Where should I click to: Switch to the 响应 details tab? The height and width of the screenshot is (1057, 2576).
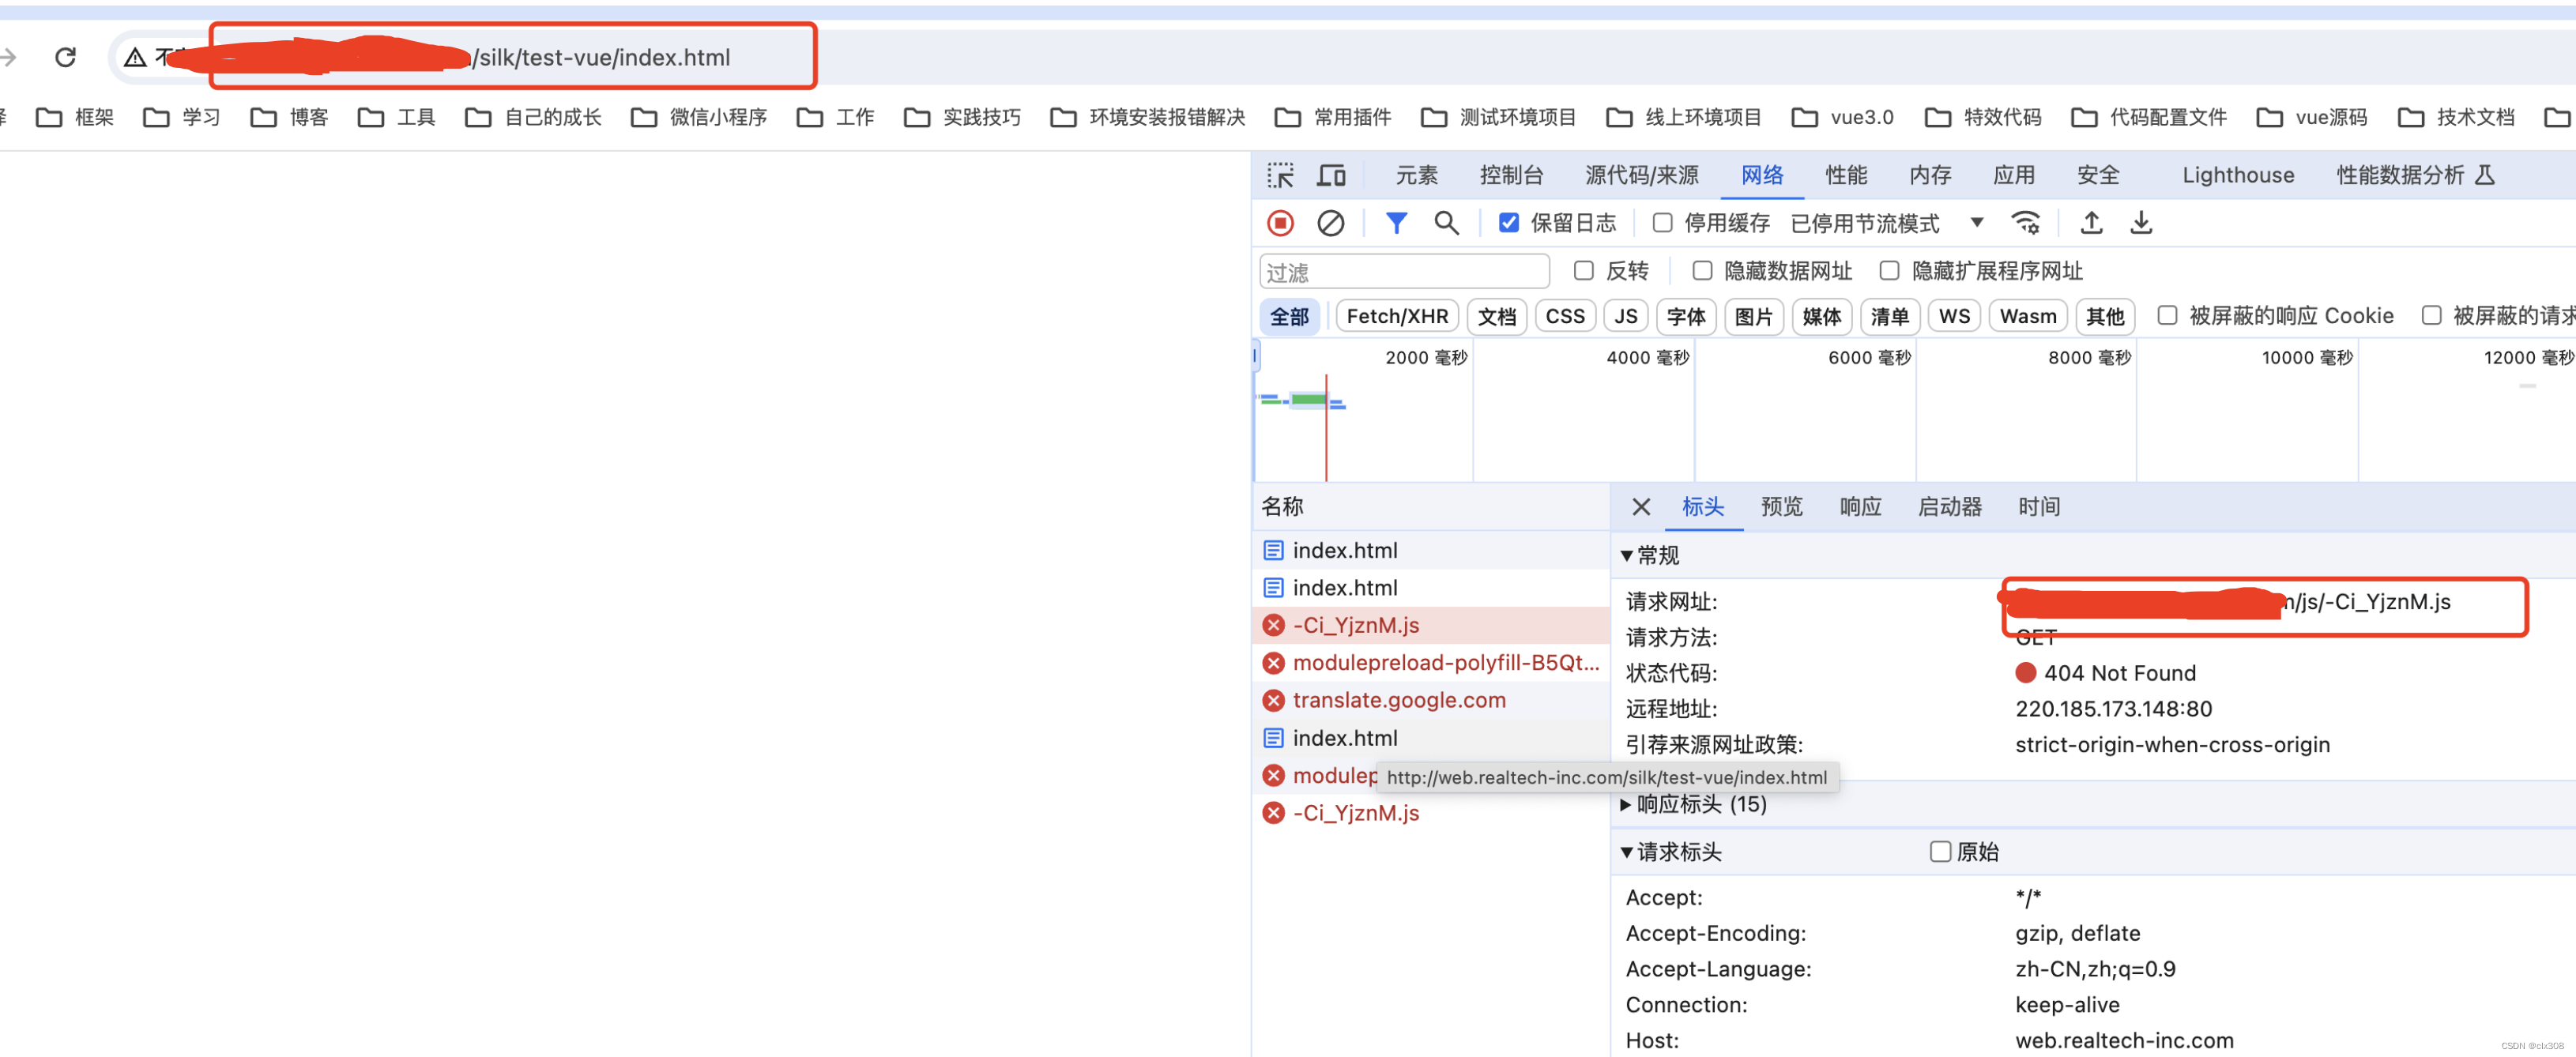click(x=1860, y=507)
